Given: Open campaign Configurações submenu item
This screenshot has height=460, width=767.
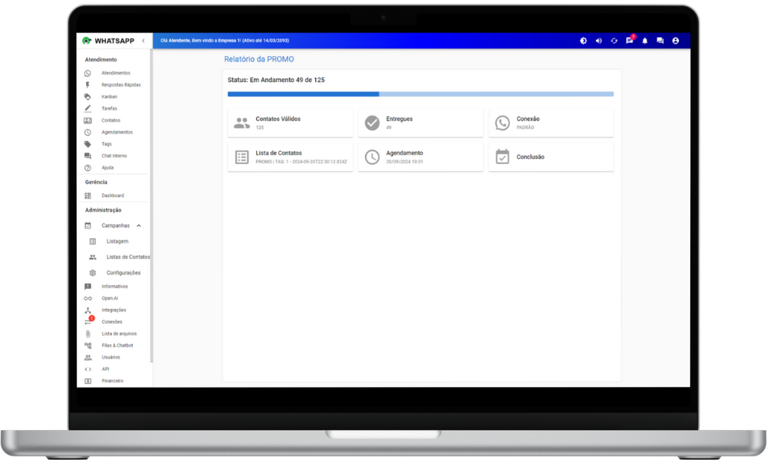Looking at the screenshot, I should [x=123, y=273].
